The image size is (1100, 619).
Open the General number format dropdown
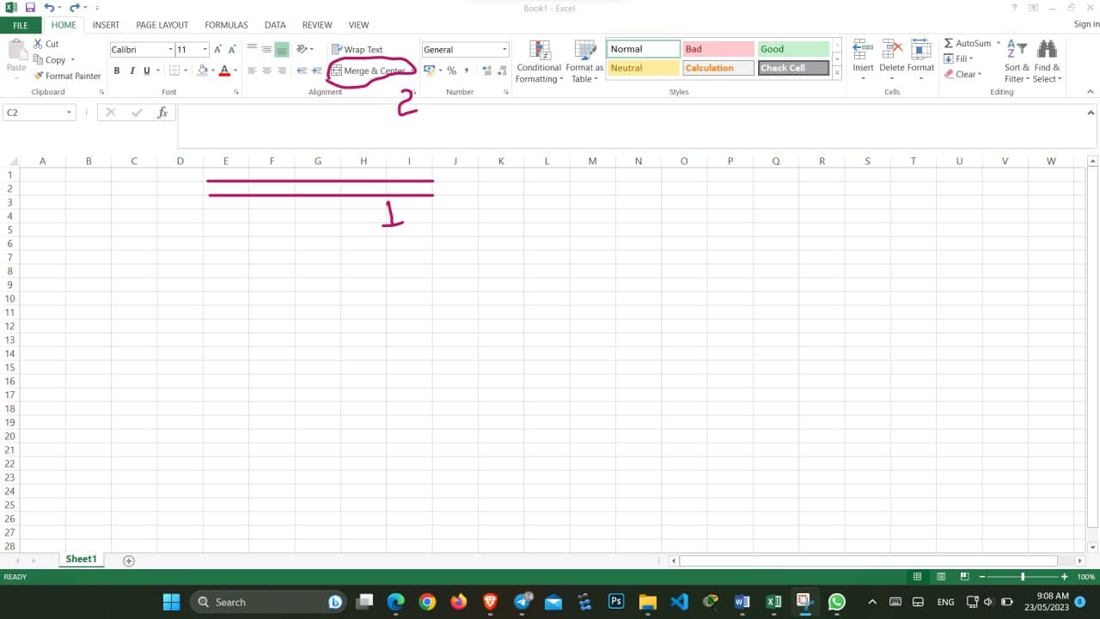pos(504,50)
